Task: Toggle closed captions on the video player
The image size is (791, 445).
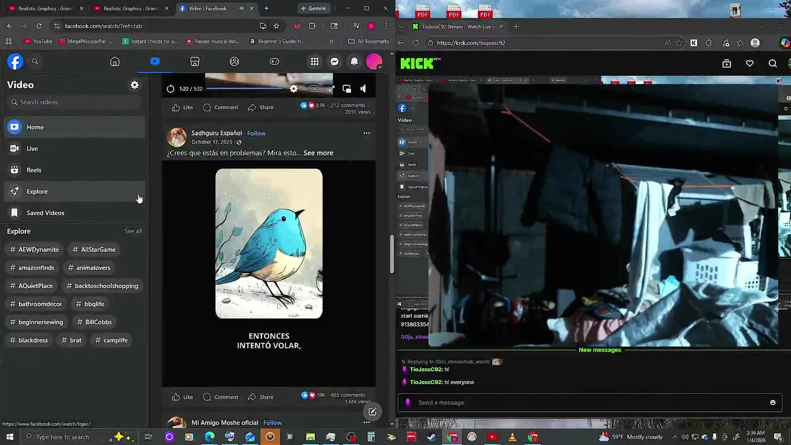Action: pos(314,88)
